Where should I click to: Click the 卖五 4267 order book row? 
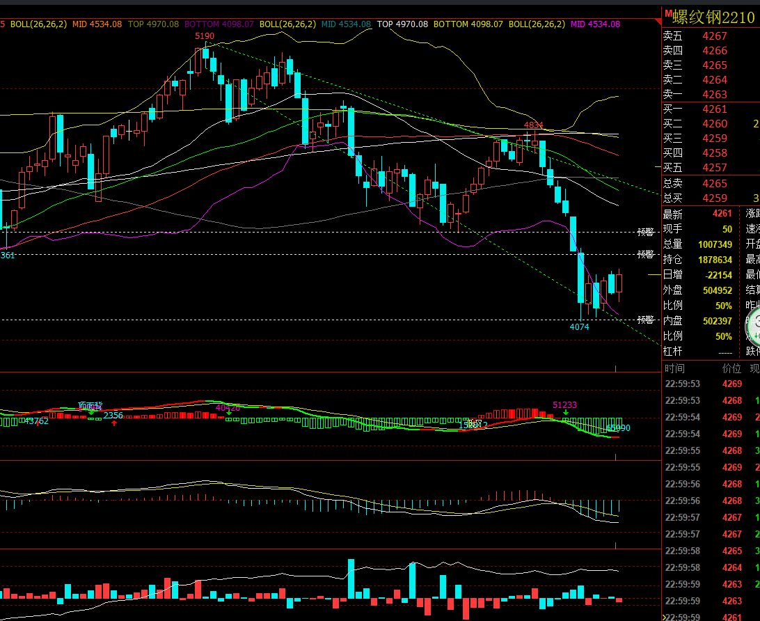(711, 36)
